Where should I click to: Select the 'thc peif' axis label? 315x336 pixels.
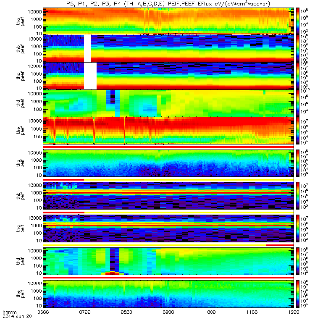click(21, 228)
